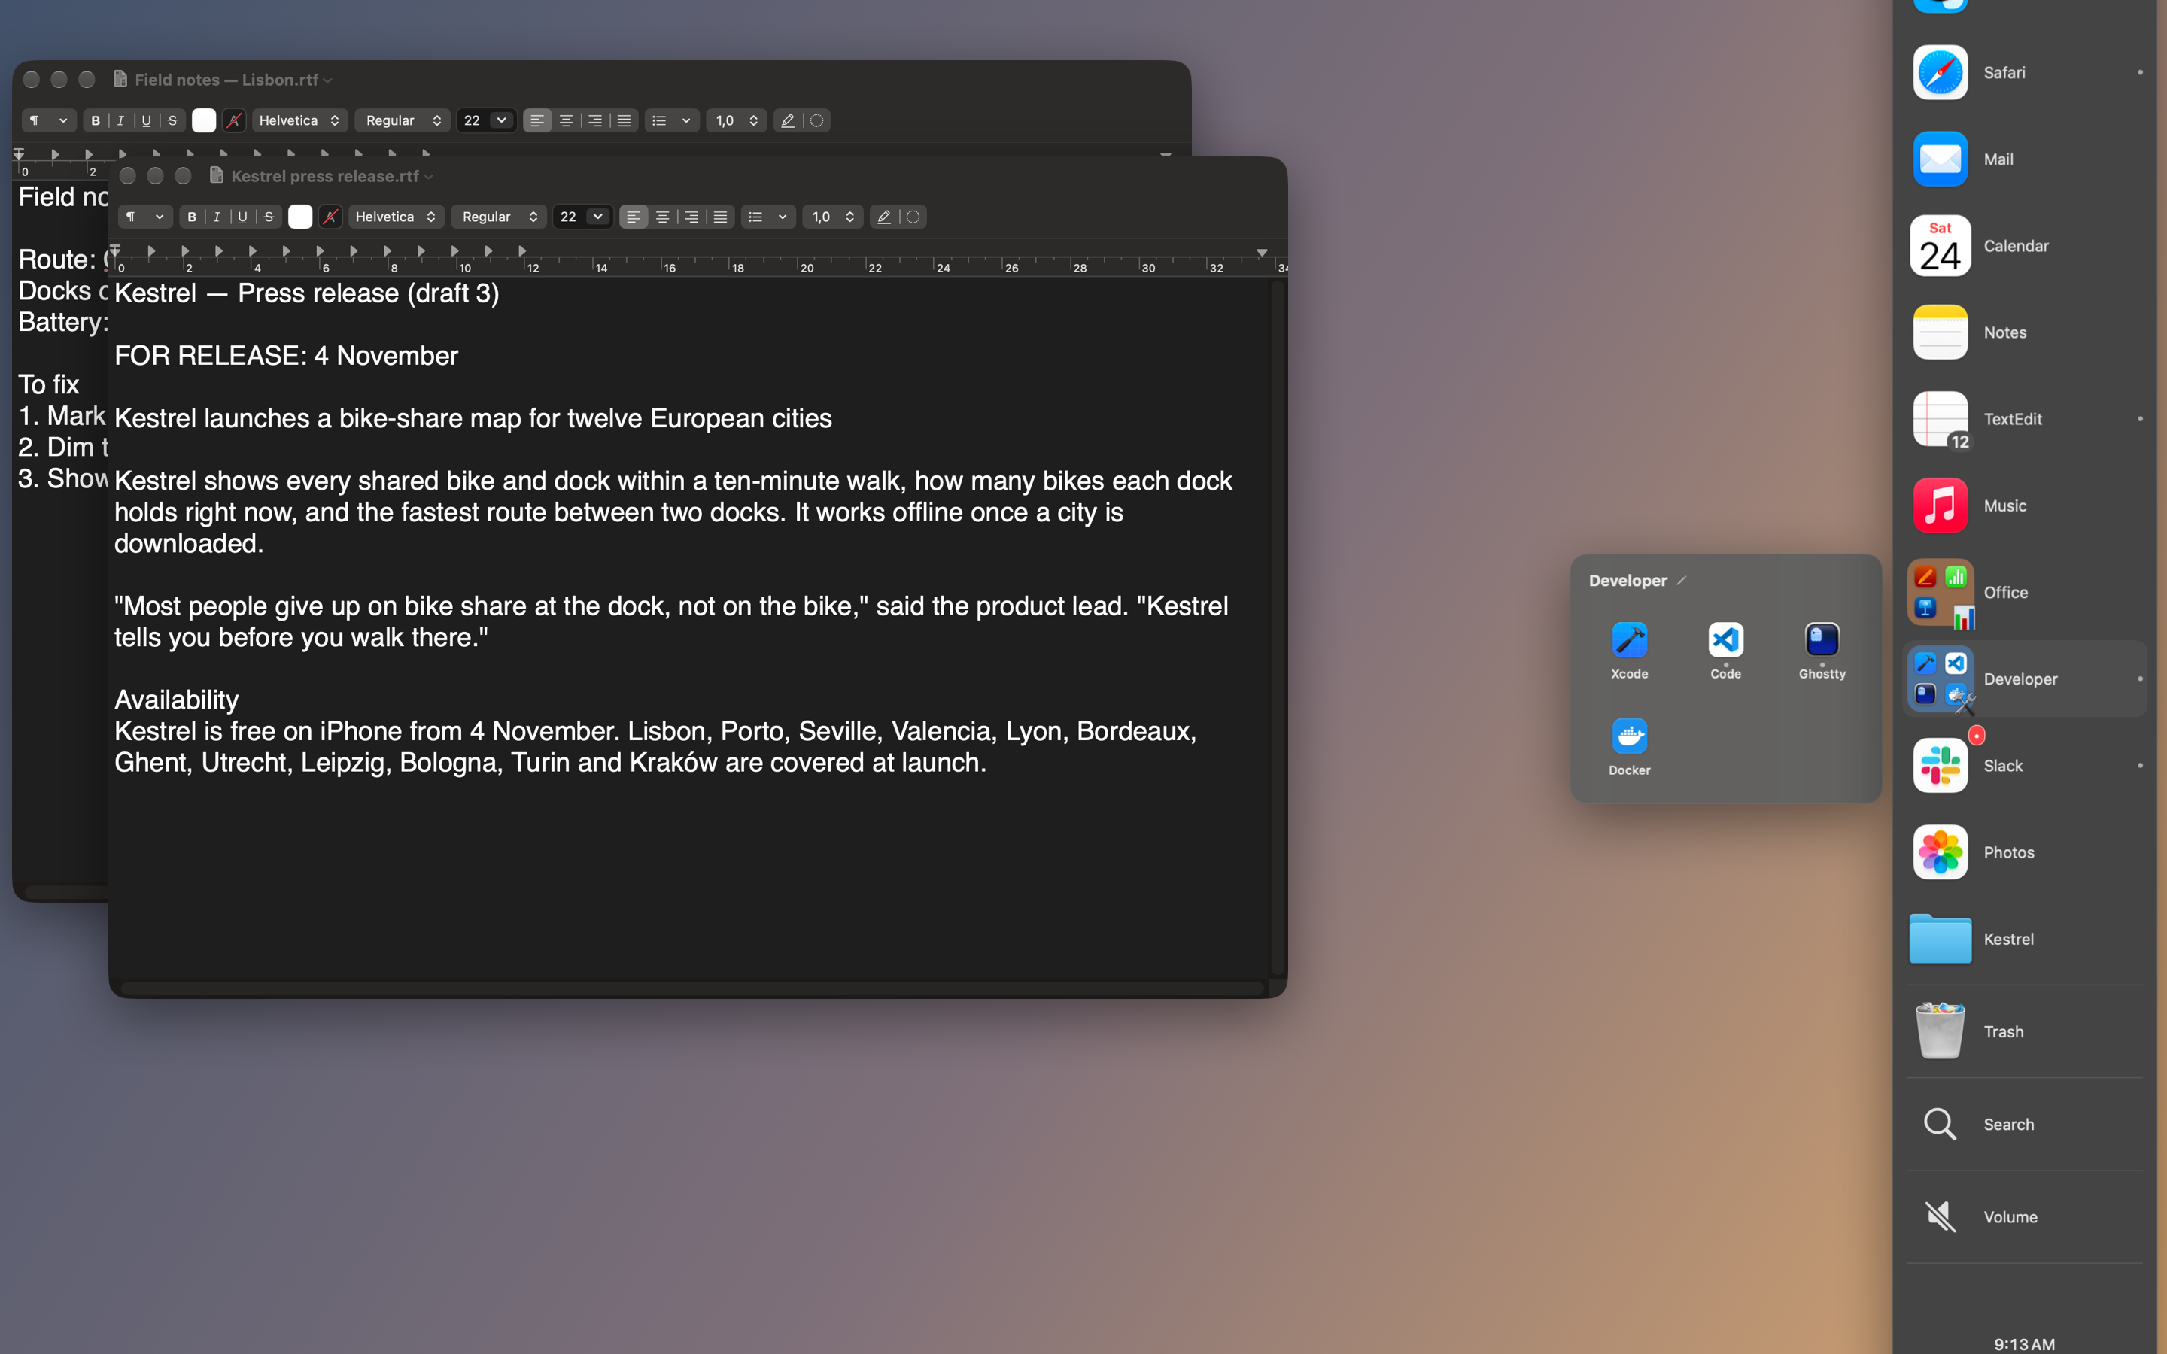Open Office folder in the dock
The height and width of the screenshot is (1354, 2167).
(x=2024, y=592)
